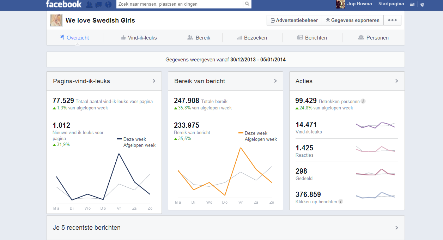This screenshot has height=240, width=443.
Task: Click the 77.529 total page likes figure
Action: point(63,101)
